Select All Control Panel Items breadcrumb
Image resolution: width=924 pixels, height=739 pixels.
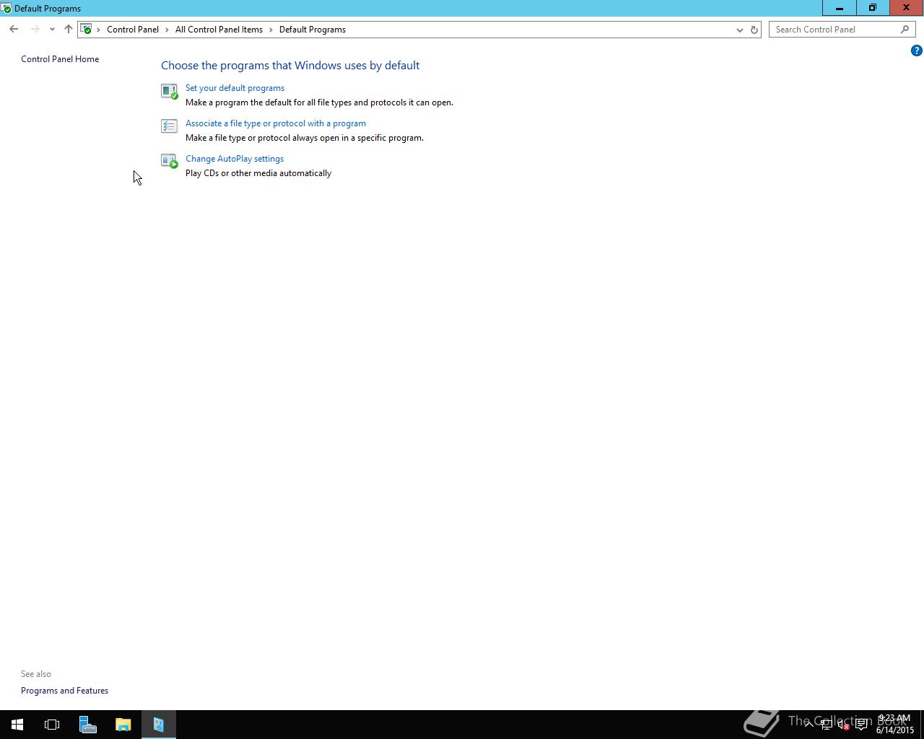(x=219, y=30)
